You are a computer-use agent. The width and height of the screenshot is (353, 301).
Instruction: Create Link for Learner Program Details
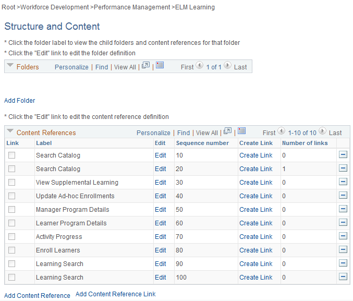point(256,223)
